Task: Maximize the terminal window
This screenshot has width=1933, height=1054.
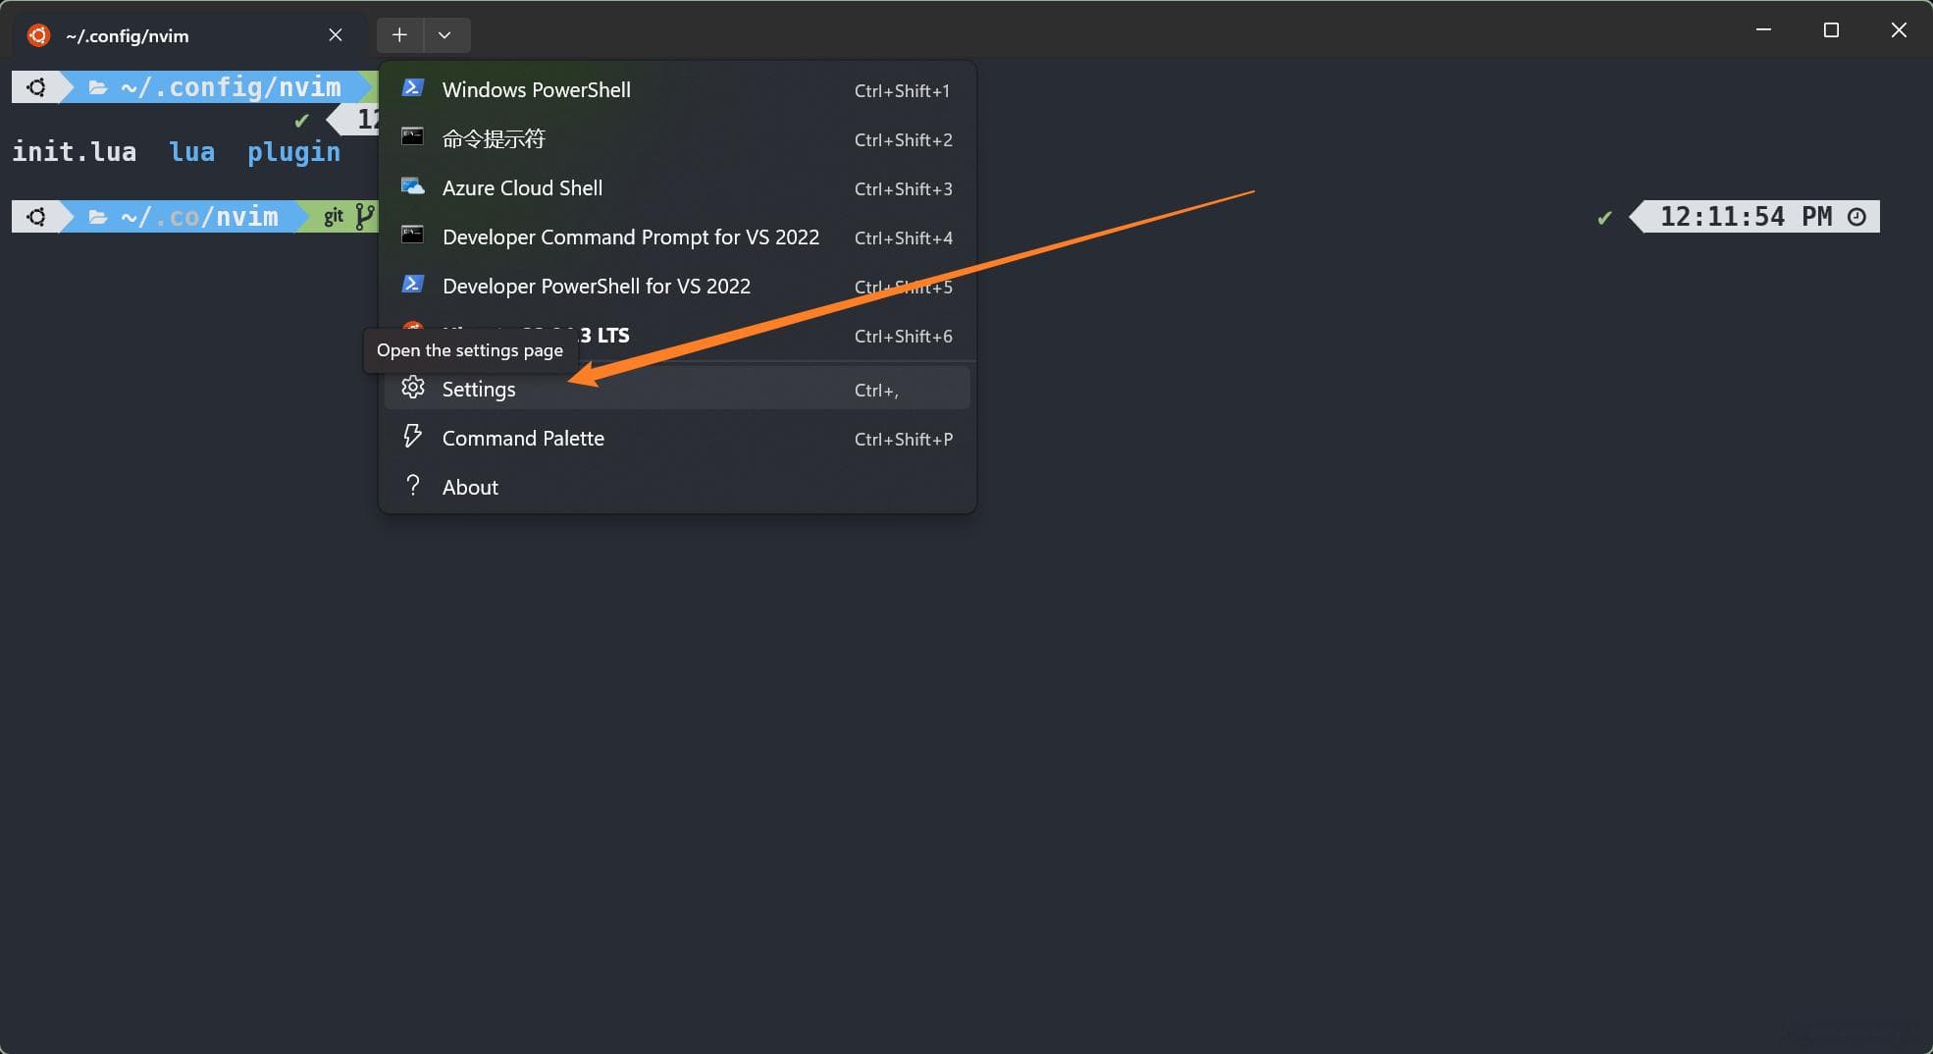Action: pyautogui.click(x=1831, y=30)
